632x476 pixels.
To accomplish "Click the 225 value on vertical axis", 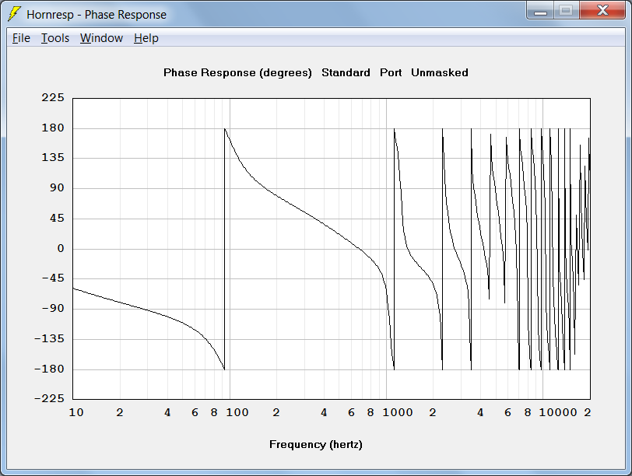I will (x=53, y=97).
